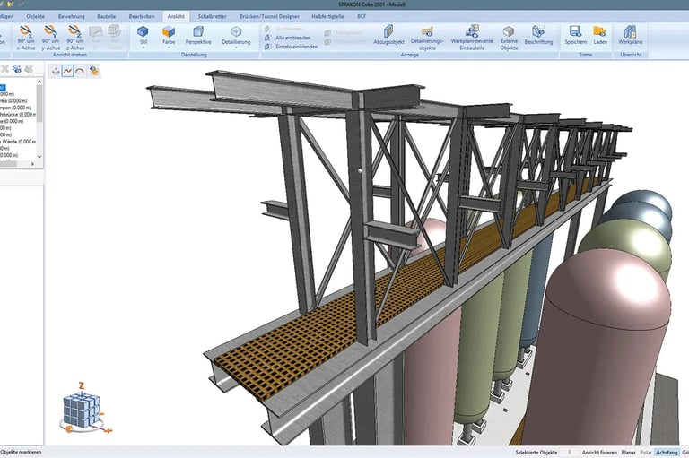This screenshot has height=458, width=689.
Task: Click first icon in viewport mini toolbar
Action: 56,71
